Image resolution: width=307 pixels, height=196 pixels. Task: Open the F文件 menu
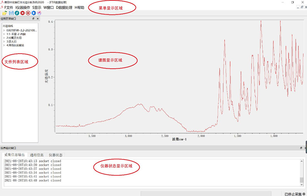9,8
